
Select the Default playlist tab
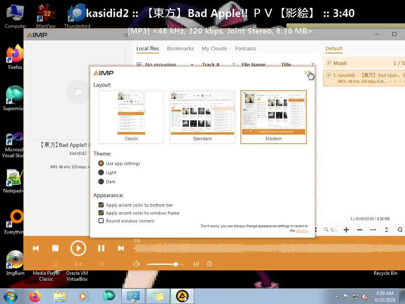pos(334,49)
